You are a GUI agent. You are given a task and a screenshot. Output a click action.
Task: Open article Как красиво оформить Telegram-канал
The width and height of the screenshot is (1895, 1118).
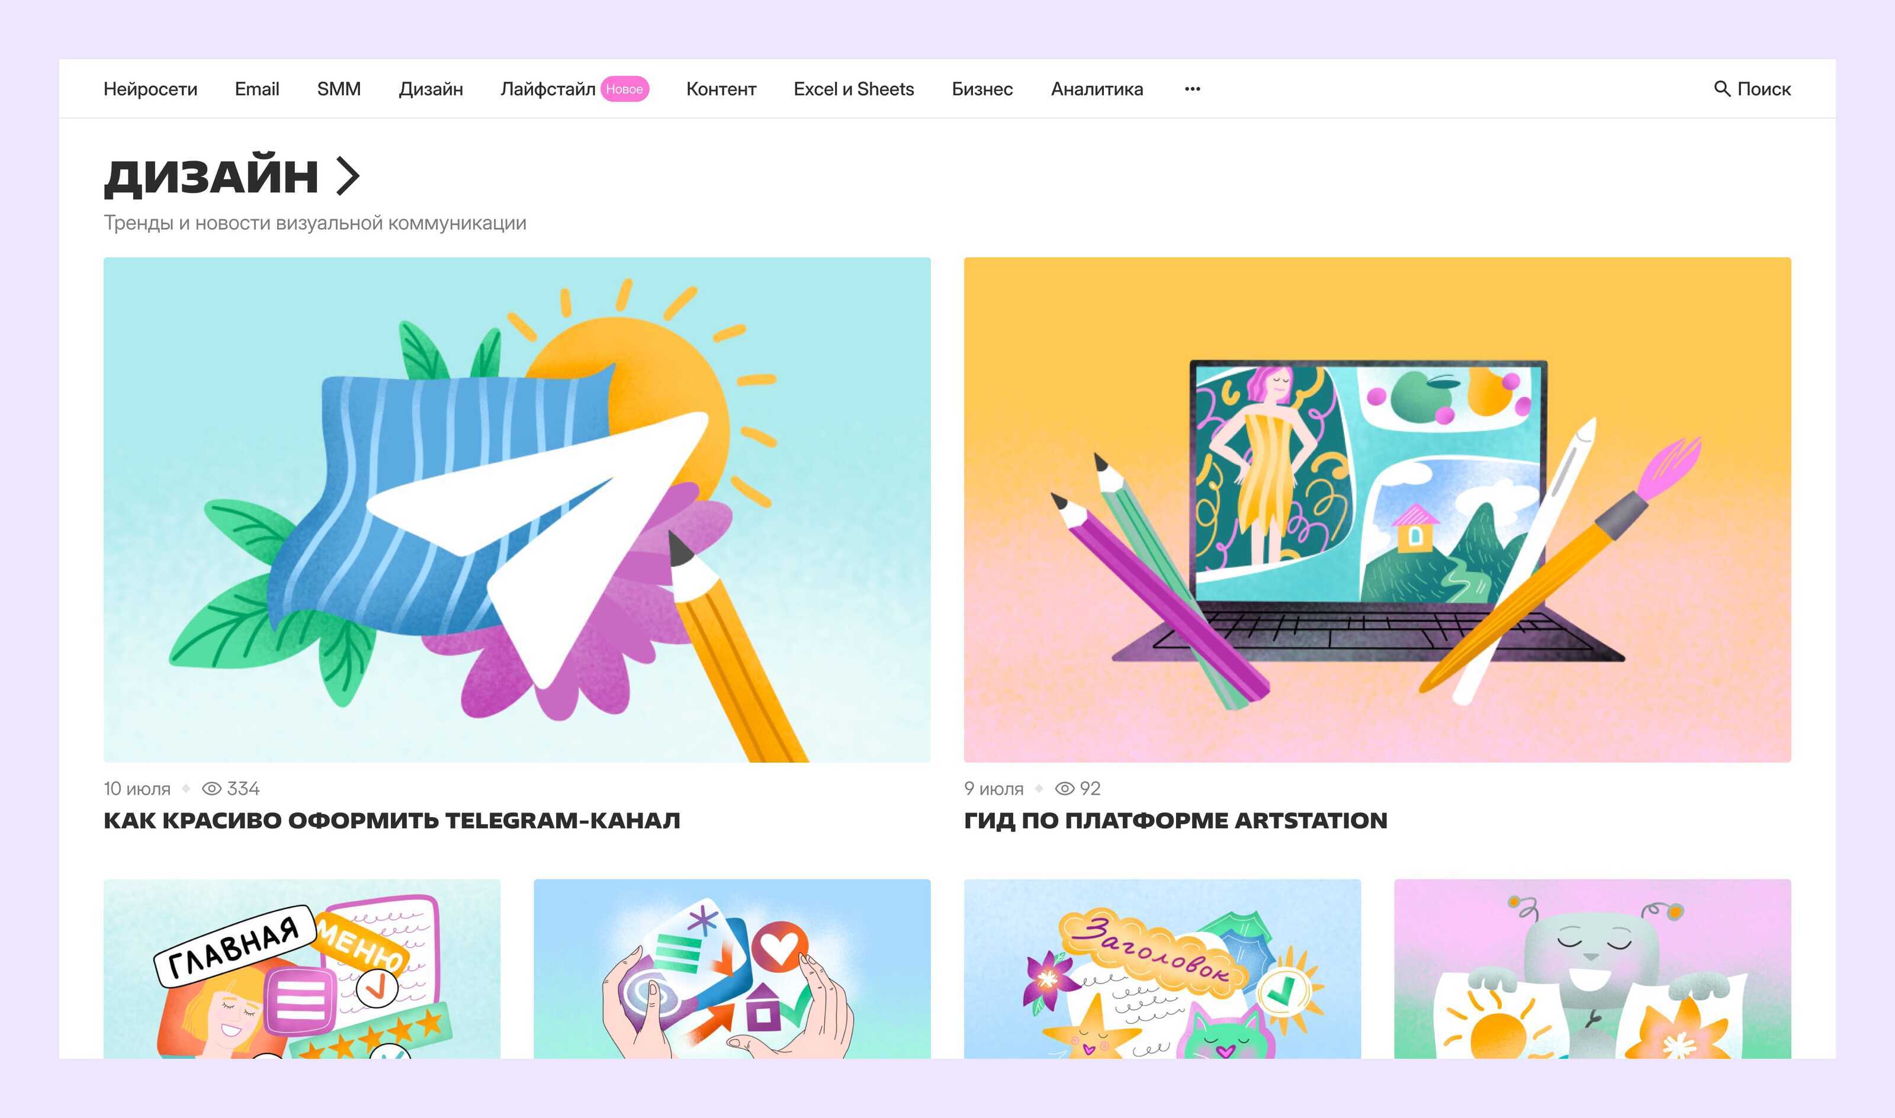tap(391, 820)
